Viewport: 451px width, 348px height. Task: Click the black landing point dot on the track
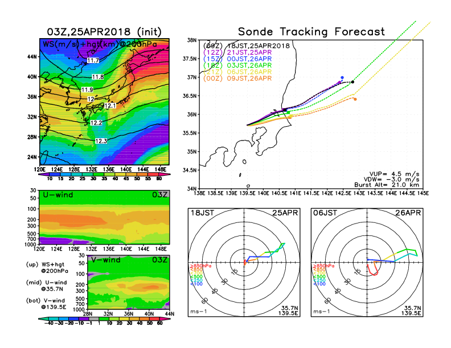tap(352, 82)
